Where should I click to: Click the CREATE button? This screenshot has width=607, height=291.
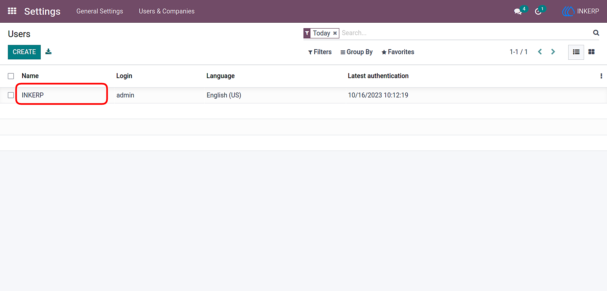[24, 52]
